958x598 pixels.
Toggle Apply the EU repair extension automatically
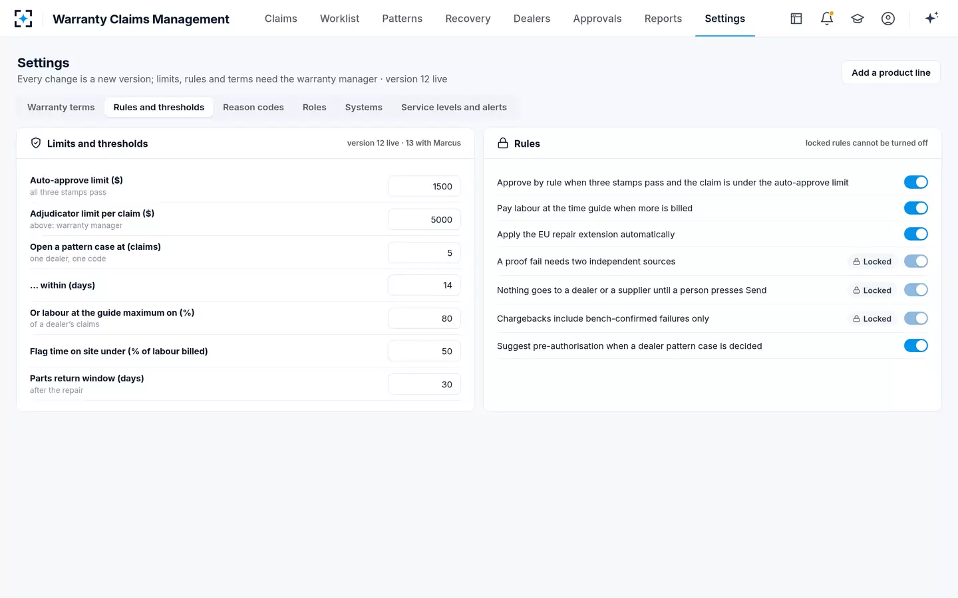(916, 234)
